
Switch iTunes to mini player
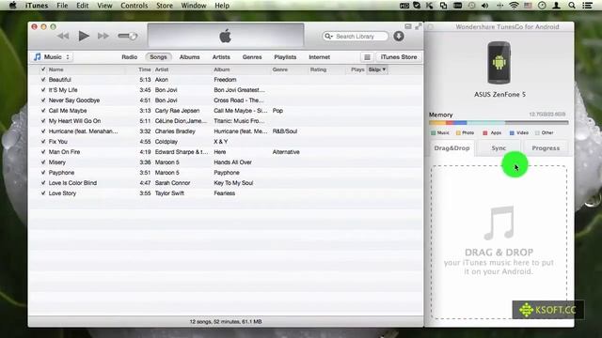pyautogui.click(x=407, y=26)
